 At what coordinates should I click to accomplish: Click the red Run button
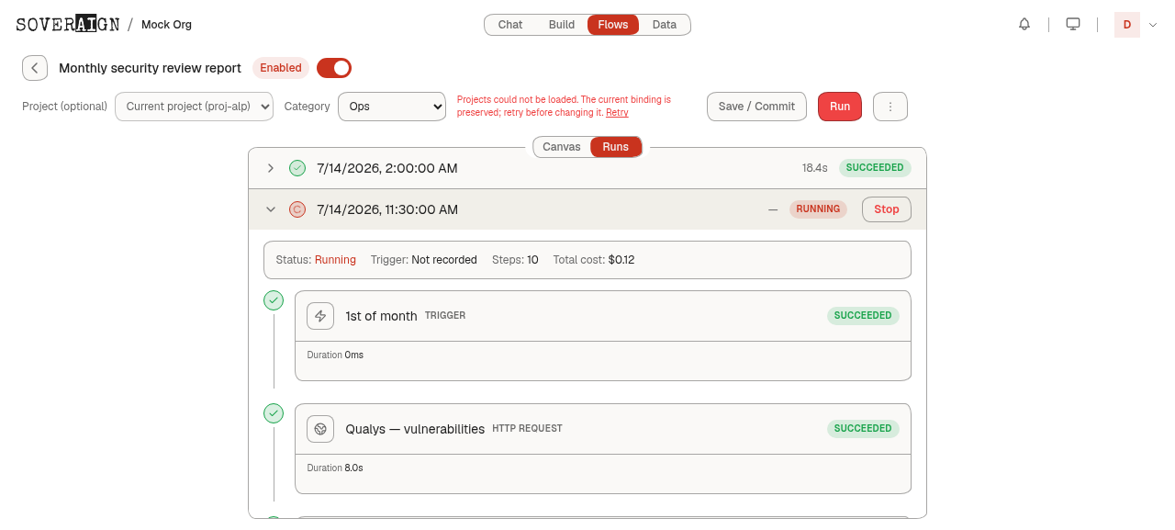click(840, 107)
